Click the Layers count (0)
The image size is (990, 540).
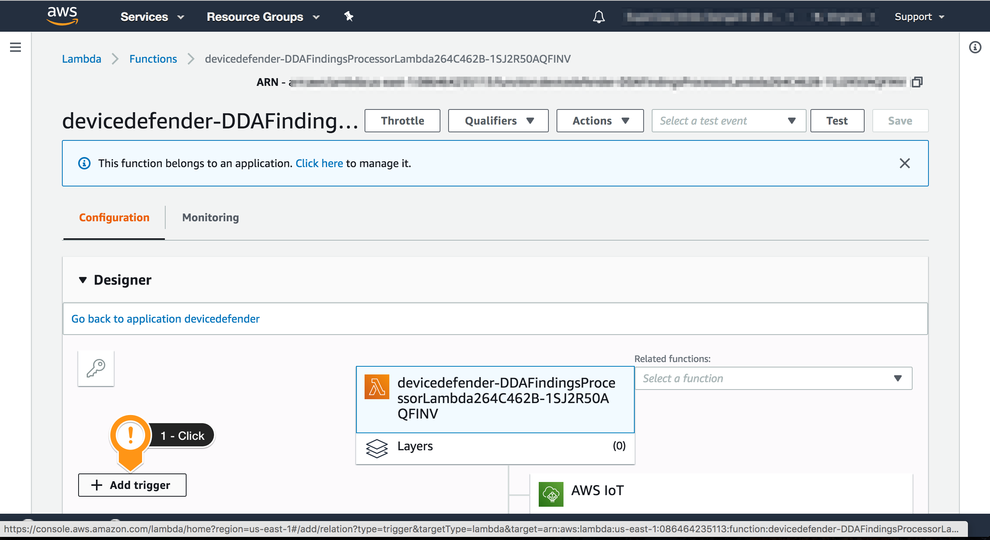pyautogui.click(x=619, y=446)
